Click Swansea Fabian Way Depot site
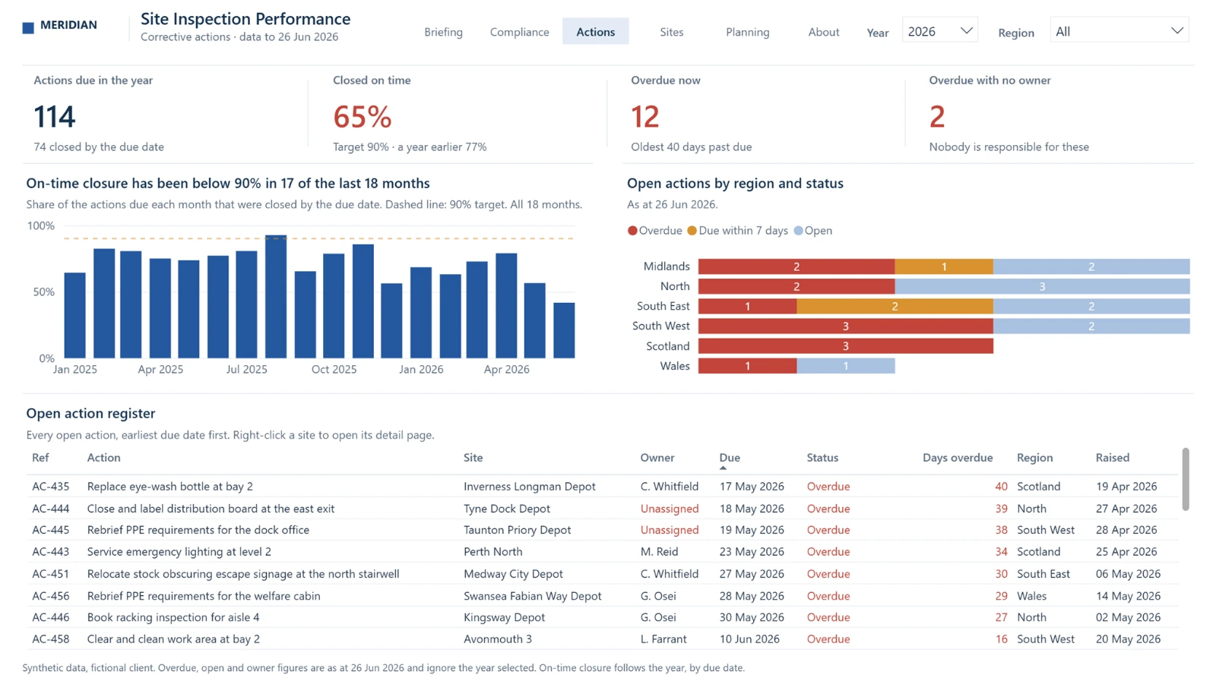This screenshot has width=1216, height=684. point(533,596)
